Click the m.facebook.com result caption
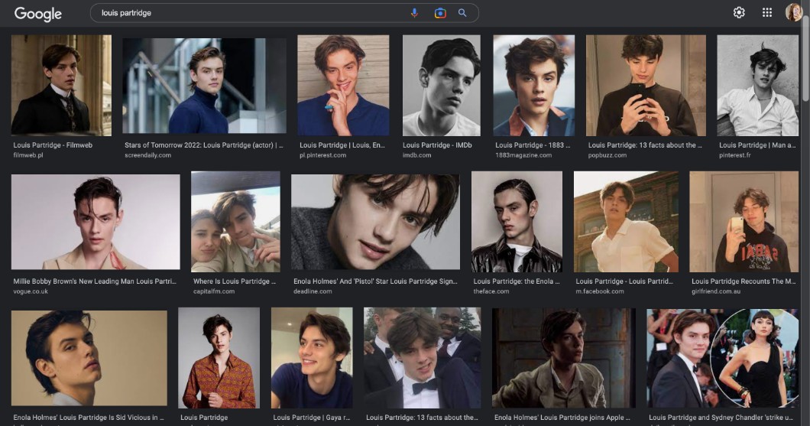This screenshot has height=426, width=810. click(624, 281)
